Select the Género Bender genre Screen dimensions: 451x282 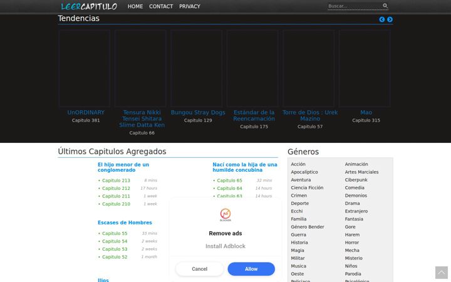click(307, 227)
